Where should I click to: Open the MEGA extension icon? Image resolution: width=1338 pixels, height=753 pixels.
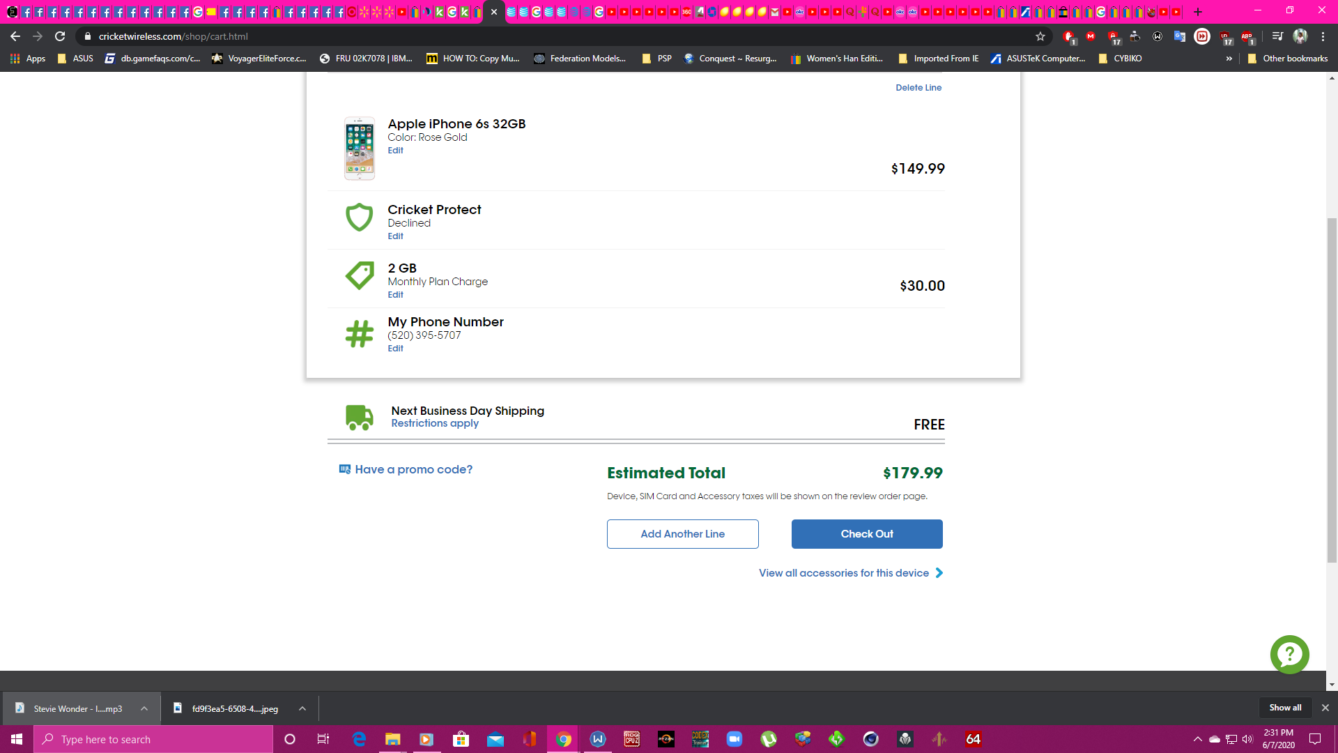(x=1090, y=36)
